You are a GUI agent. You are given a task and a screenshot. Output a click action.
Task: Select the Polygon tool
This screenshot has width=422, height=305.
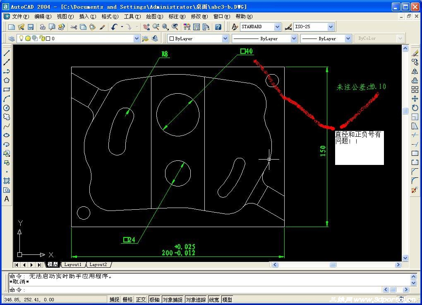[x=7, y=80]
